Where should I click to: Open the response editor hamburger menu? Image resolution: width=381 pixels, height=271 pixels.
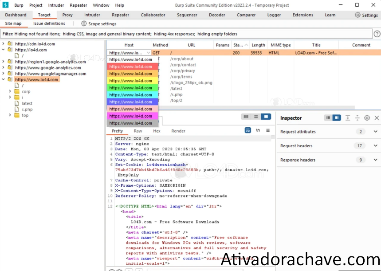click(x=268, y=130)
